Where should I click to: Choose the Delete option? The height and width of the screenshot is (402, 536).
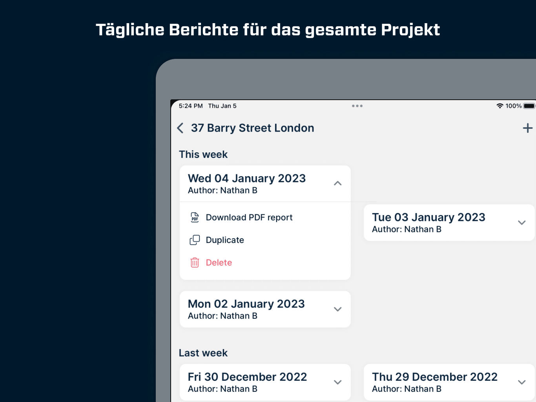tap(219, 263)
